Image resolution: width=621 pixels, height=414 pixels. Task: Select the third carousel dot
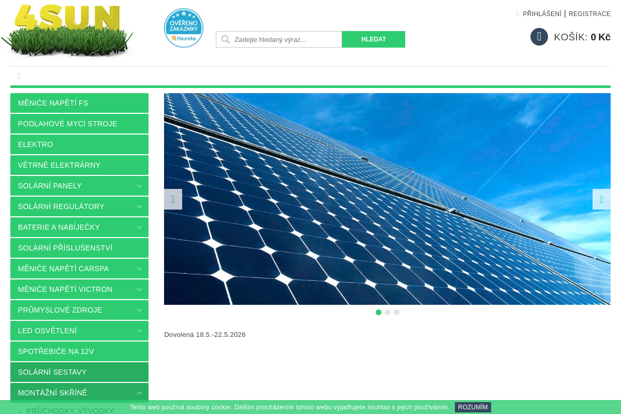(x=396, y=313)
